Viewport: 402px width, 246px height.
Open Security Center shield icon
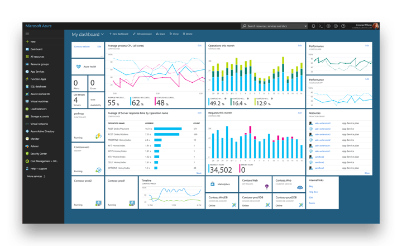pos(27,154)
